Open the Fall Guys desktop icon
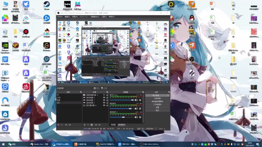262x147 pixels. tap(78, 6)
